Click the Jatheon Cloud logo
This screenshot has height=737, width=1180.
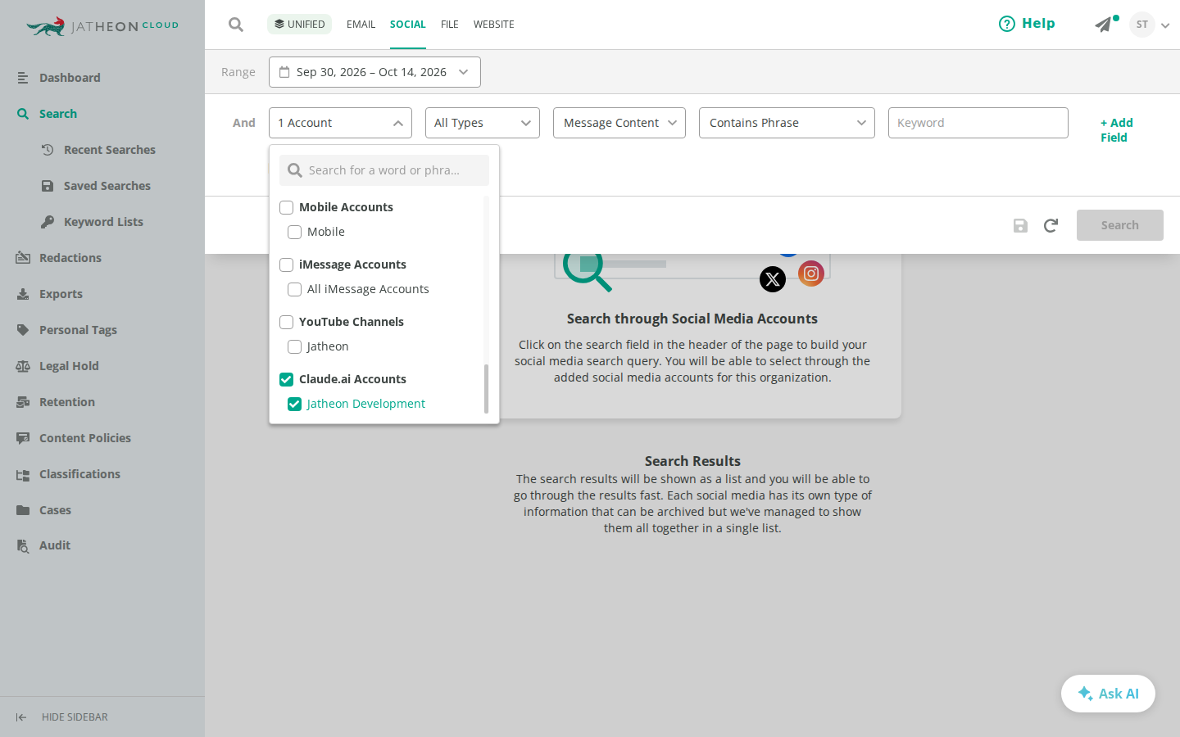102,26
